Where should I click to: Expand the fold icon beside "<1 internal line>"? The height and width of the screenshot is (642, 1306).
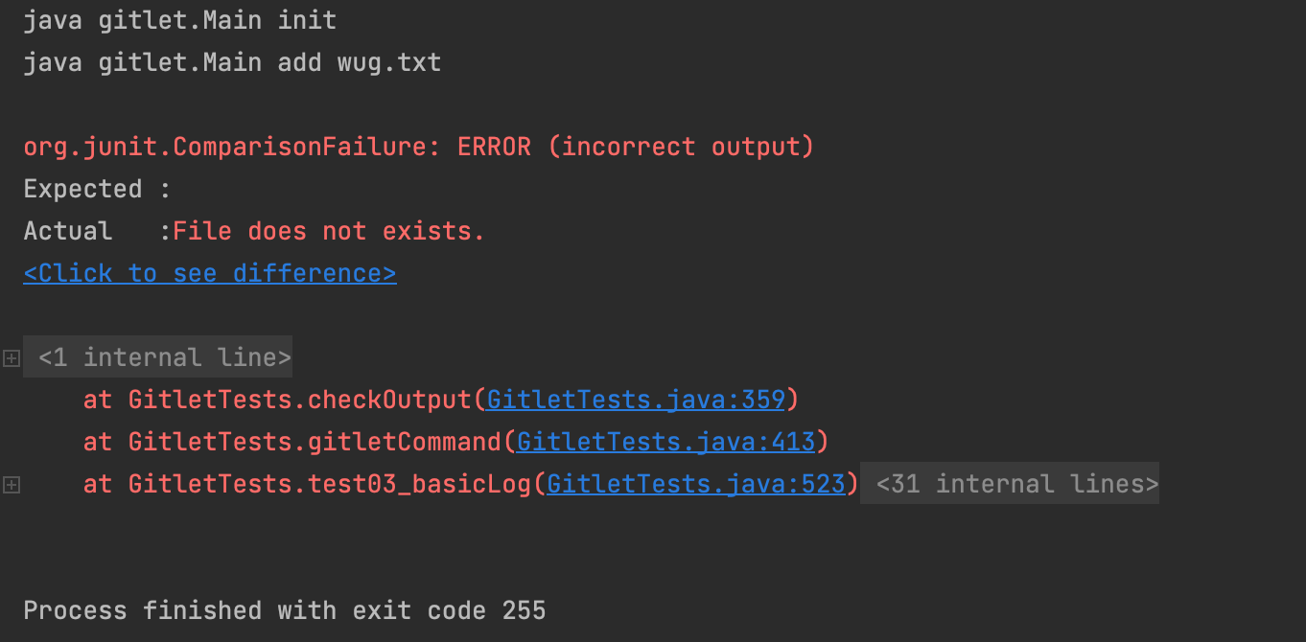(12, 358)
